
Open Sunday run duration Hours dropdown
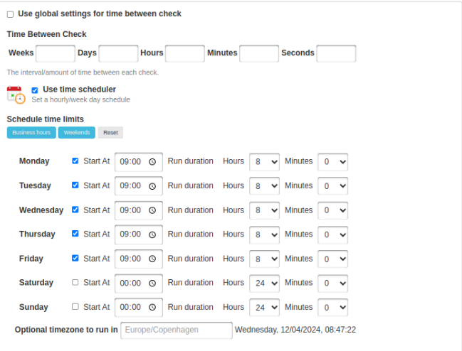point(264,308)
